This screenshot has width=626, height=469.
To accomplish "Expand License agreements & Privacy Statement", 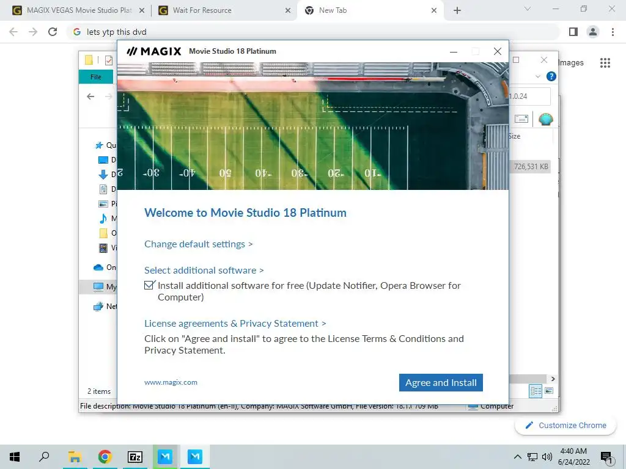I will point(235,324).
